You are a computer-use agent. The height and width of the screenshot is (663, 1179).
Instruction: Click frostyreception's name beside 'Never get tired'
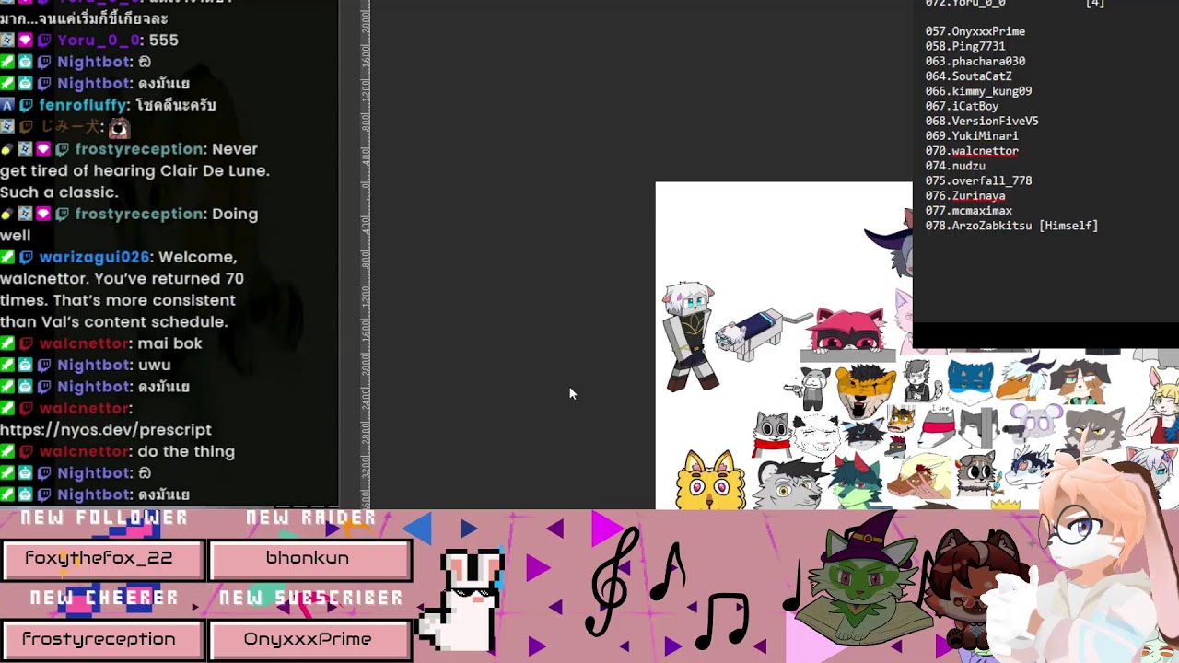(x=138, y=148)
